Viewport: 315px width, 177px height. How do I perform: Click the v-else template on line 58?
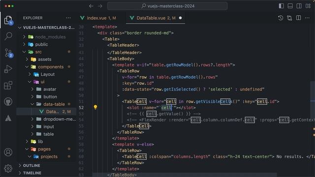click(x=133, y=144)
